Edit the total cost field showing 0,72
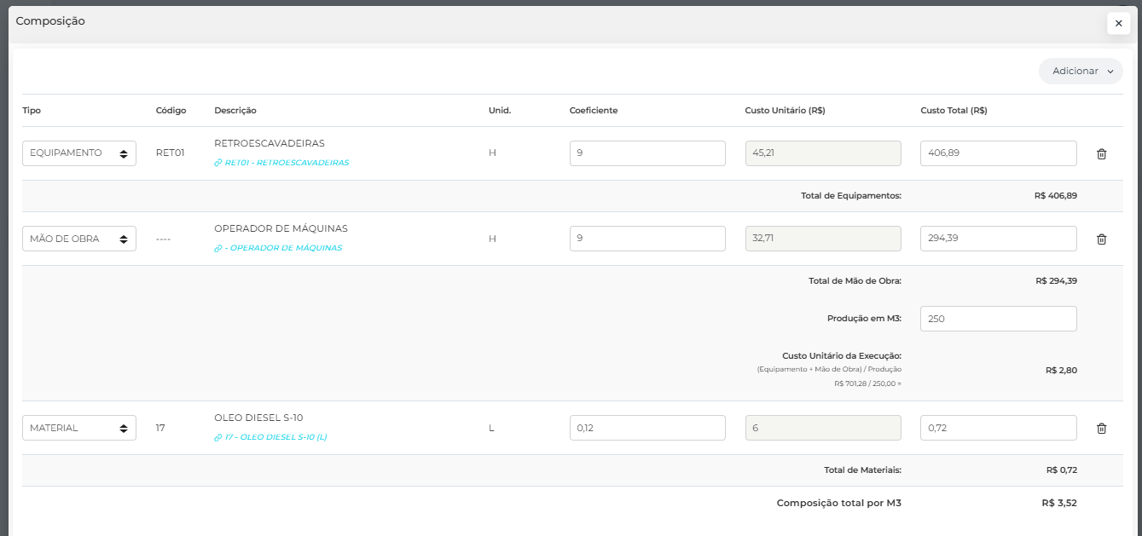 (998, 428)
